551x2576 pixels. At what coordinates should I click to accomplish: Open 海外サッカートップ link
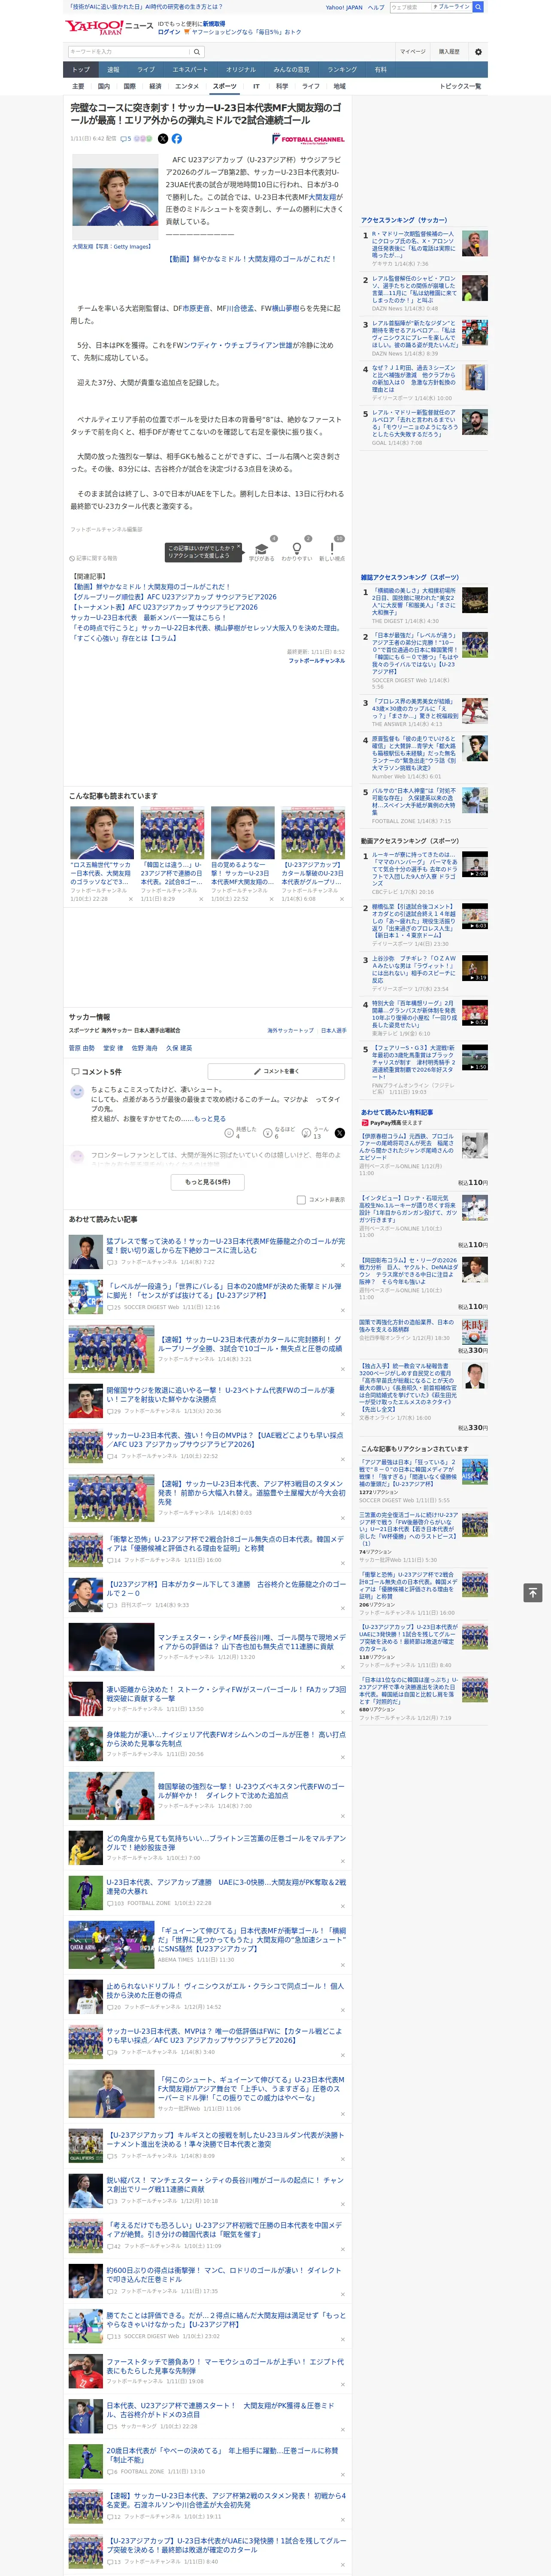point(290,1030)
